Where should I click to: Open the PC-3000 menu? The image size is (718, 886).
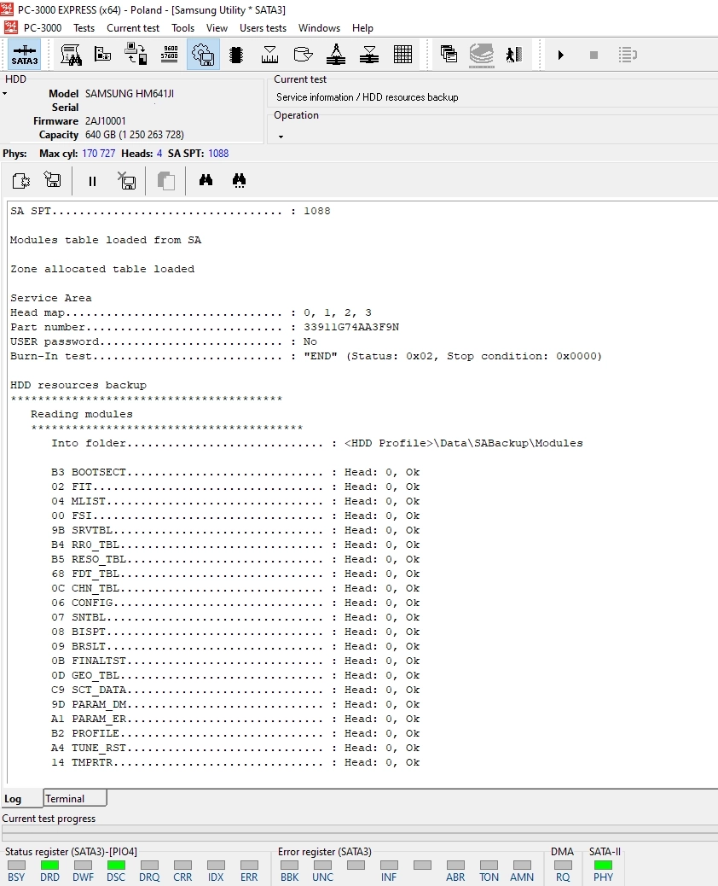(x=43, y=27)
